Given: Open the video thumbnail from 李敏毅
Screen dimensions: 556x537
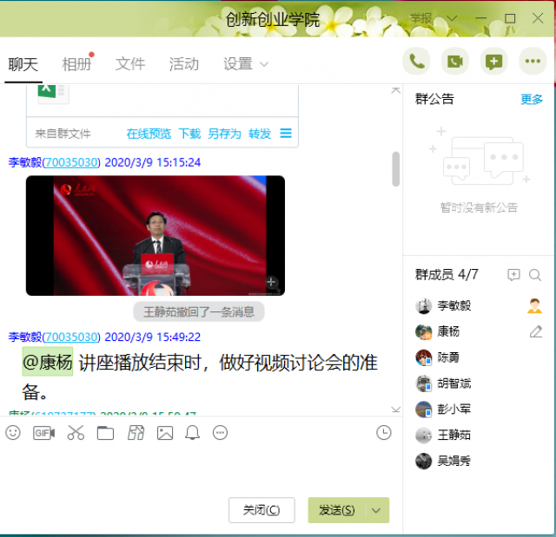Looking at the screenshot, I should [x=156, y=235].
